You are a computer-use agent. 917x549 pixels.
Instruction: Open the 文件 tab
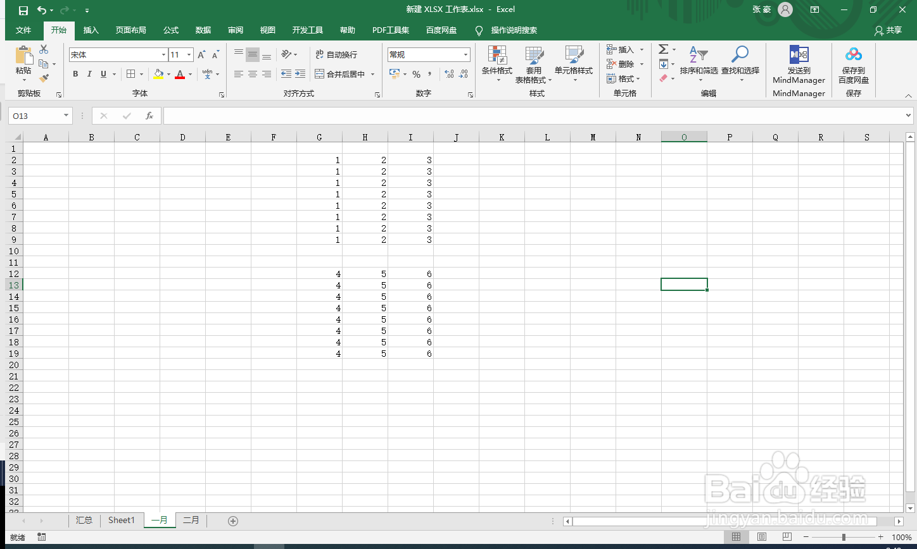tap(23, 30)
